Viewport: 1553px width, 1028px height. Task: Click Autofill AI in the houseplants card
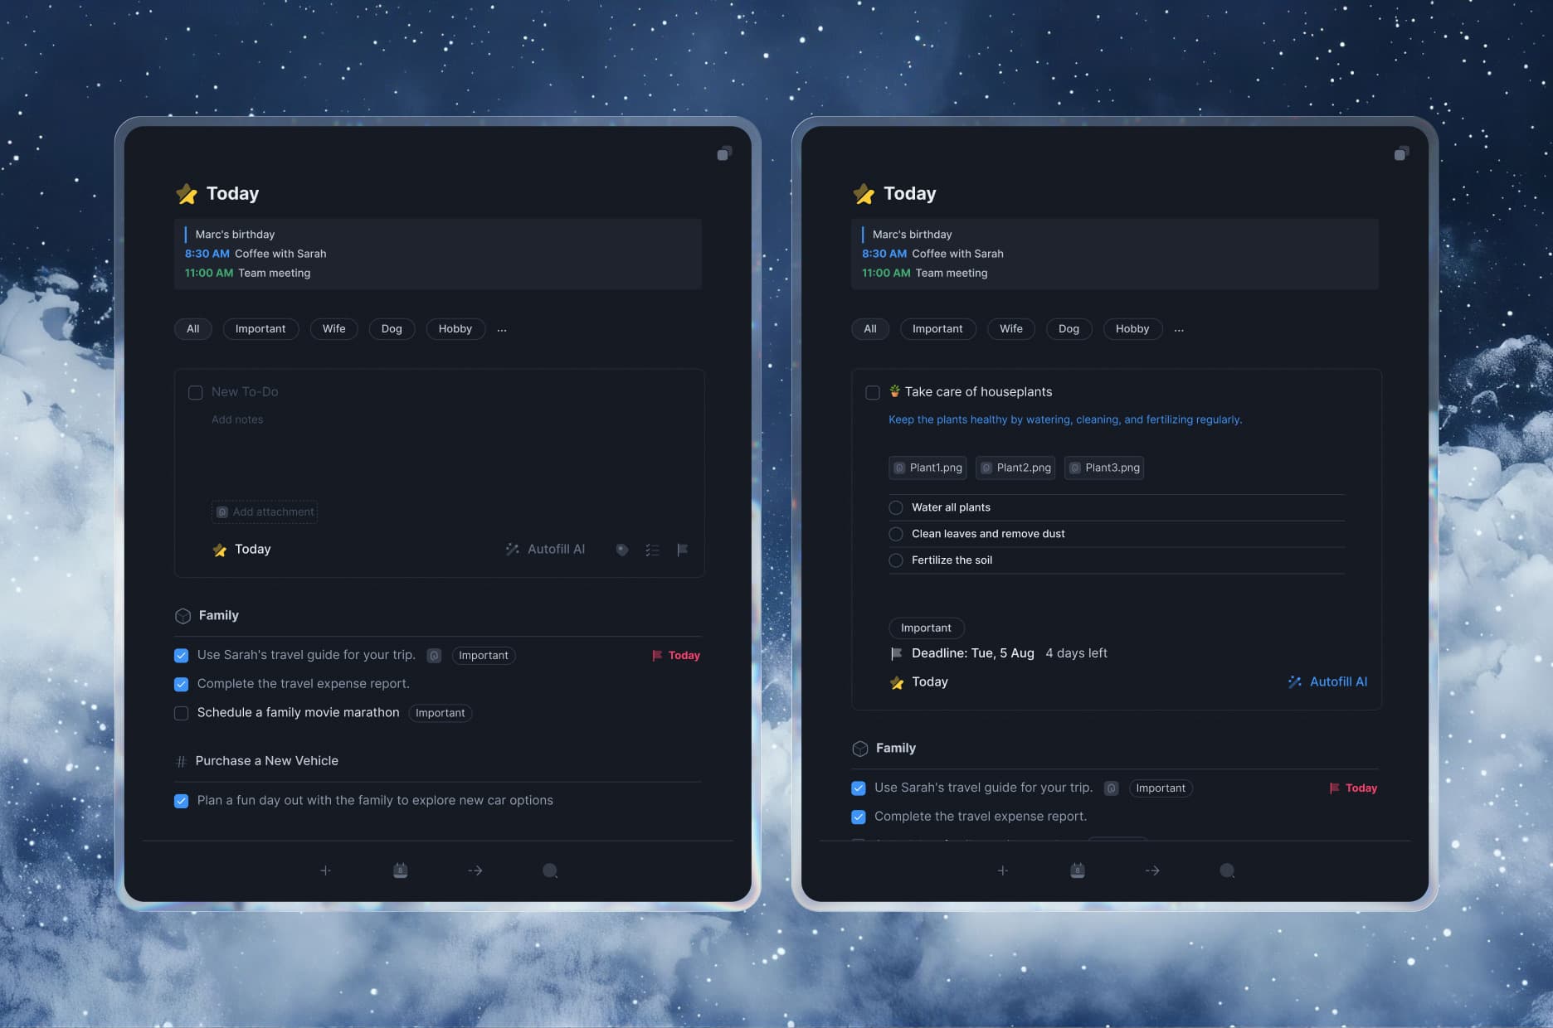click(x=1327, y=682)
